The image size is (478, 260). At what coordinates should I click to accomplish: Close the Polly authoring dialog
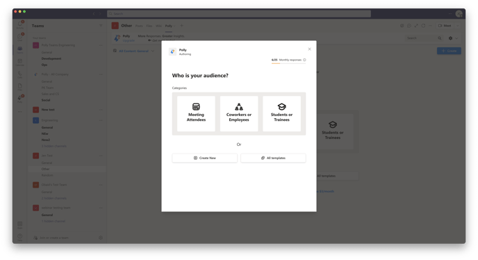point(309,49)
